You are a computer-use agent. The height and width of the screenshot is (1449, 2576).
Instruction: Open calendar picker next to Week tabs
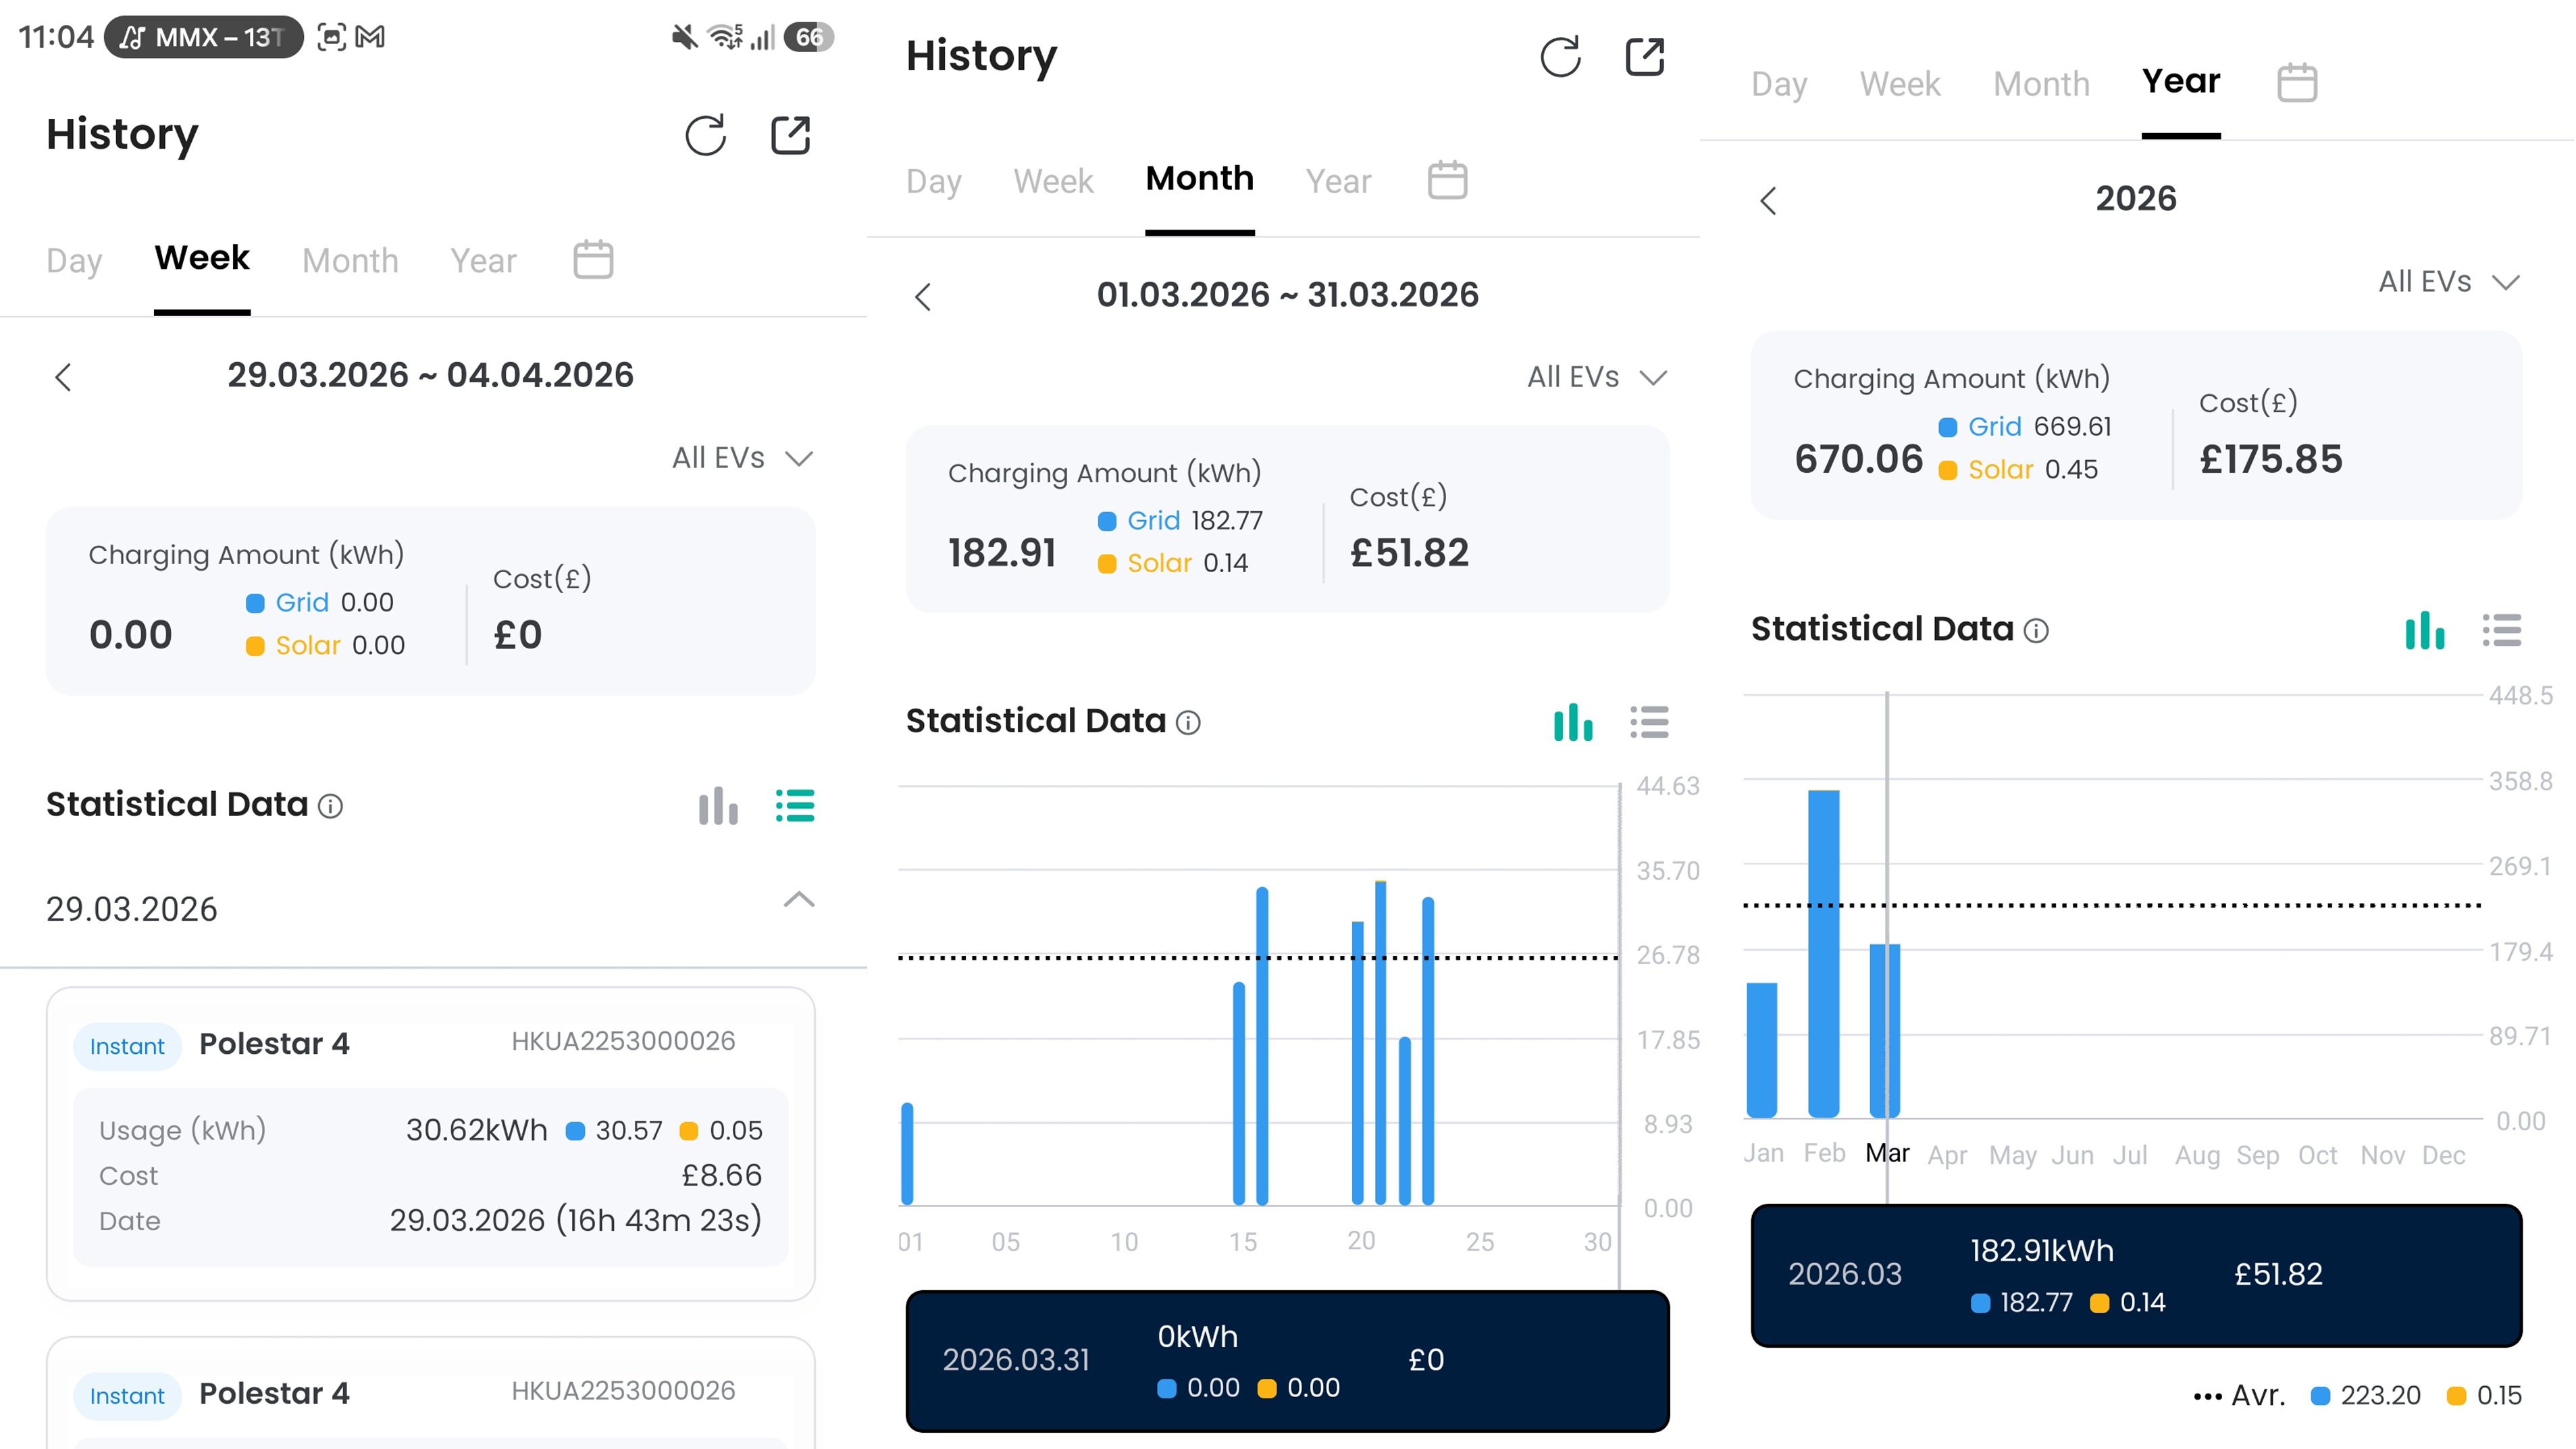point(593,260)
